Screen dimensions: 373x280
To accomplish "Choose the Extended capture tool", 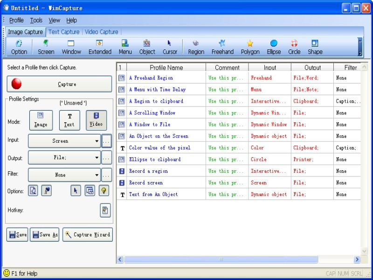I will coord(100,47).
